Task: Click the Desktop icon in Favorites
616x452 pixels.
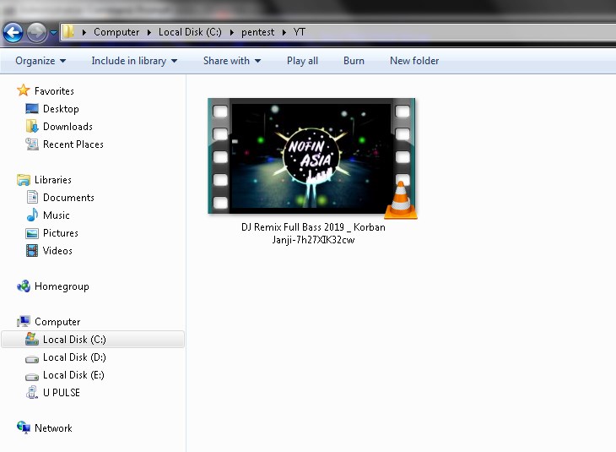Action: (32, 109)
